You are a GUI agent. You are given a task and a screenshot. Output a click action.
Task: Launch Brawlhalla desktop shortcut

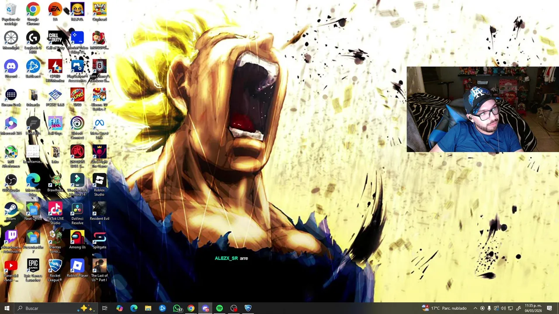(x=55, y=183)
